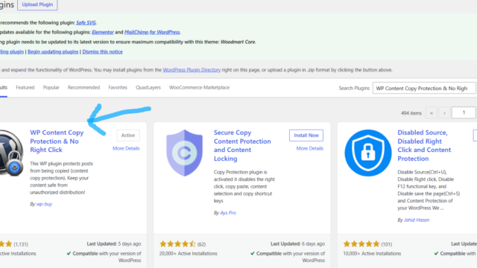The width and height of the screenshot is (477, 268).
Task: Open Jahid Hasan author link
Action: pos(417,220)
